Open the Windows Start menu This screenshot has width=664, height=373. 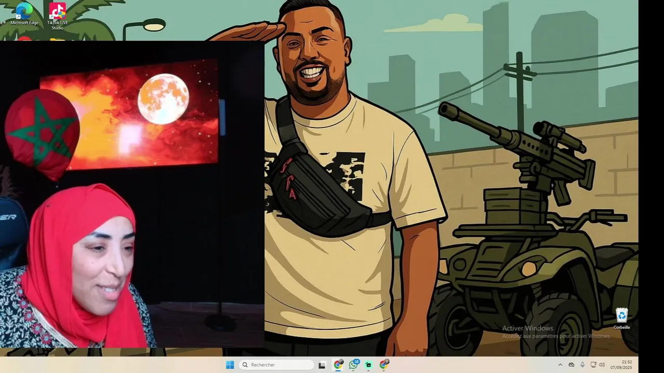point(230,365)
